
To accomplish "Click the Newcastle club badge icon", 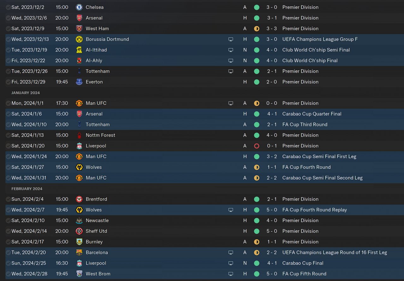I will click(x=79, y=221).
